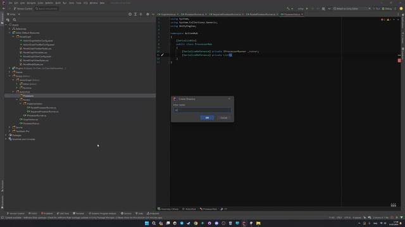Confirm Create Directory dialog with OK
Image resolution: width=405 pixels, height=227 pixels.
pos(207,118)
